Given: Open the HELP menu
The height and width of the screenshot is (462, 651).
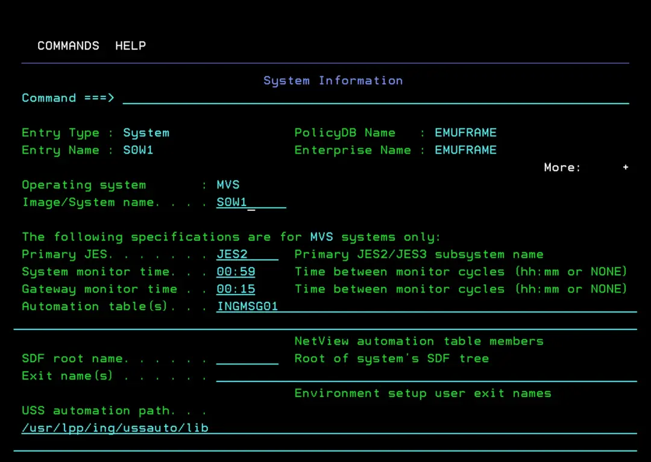Looking at the screenshot, I should click(130, 46).
